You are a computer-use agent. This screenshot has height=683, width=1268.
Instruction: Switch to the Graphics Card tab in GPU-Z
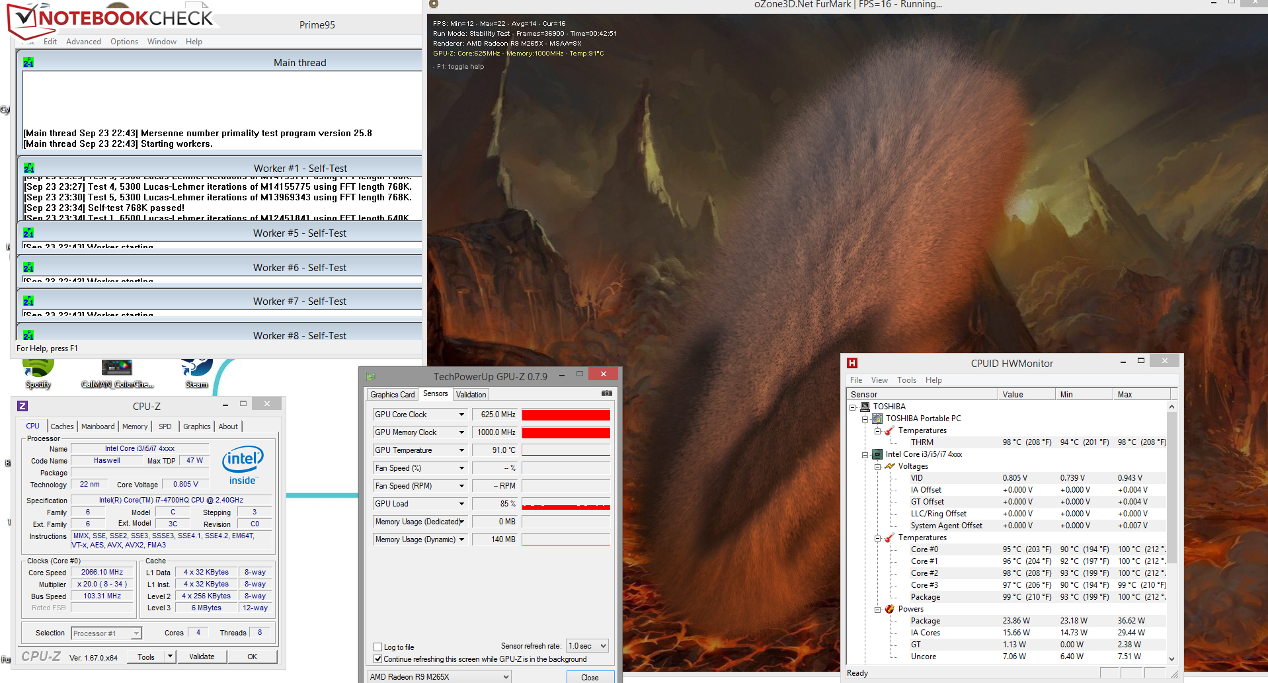[393, 395]
